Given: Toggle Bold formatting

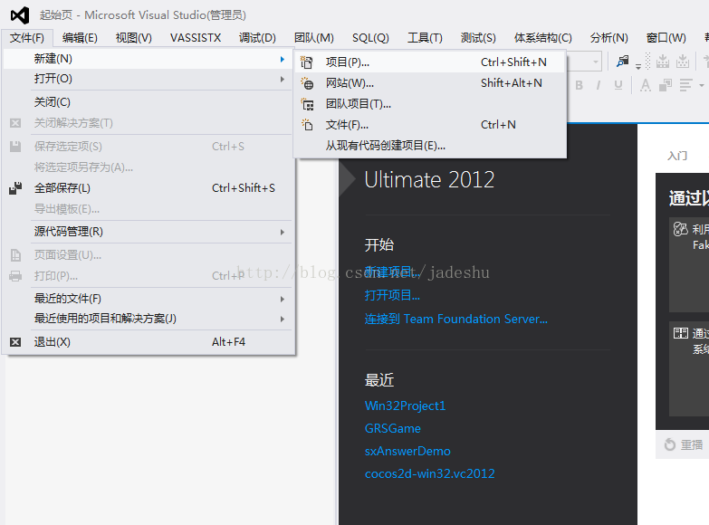Looking at the screenshot, I should 580,85.
